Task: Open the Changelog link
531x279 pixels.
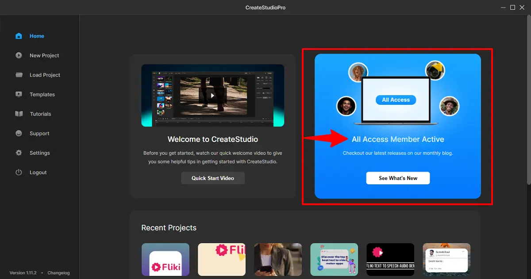Action: click(x=59, y=273)
